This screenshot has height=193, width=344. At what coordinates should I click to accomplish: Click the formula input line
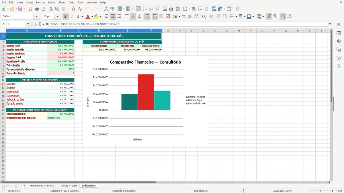click(x=189, y=24)
